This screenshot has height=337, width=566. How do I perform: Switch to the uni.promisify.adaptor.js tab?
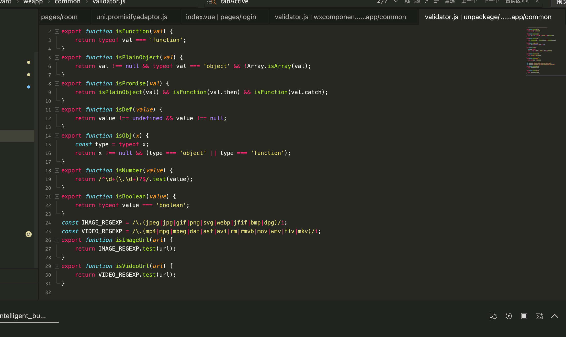(x=132, y=17)
